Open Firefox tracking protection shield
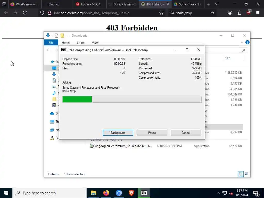This screenshot has width=264, height=198. pyautogui.click(x=42, y=13)
